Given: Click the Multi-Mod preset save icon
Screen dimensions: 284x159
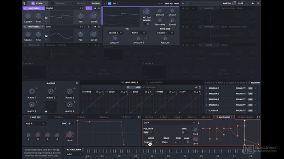Looking at the screenshot, I should [198, 123].
